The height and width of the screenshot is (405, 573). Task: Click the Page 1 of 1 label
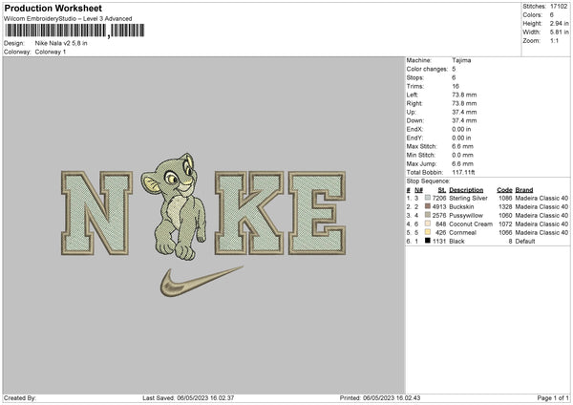coord(553,397)
